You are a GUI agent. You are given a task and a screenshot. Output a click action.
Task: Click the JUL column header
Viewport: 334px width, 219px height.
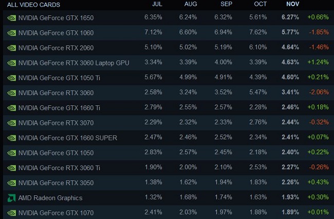pos(158,4)
